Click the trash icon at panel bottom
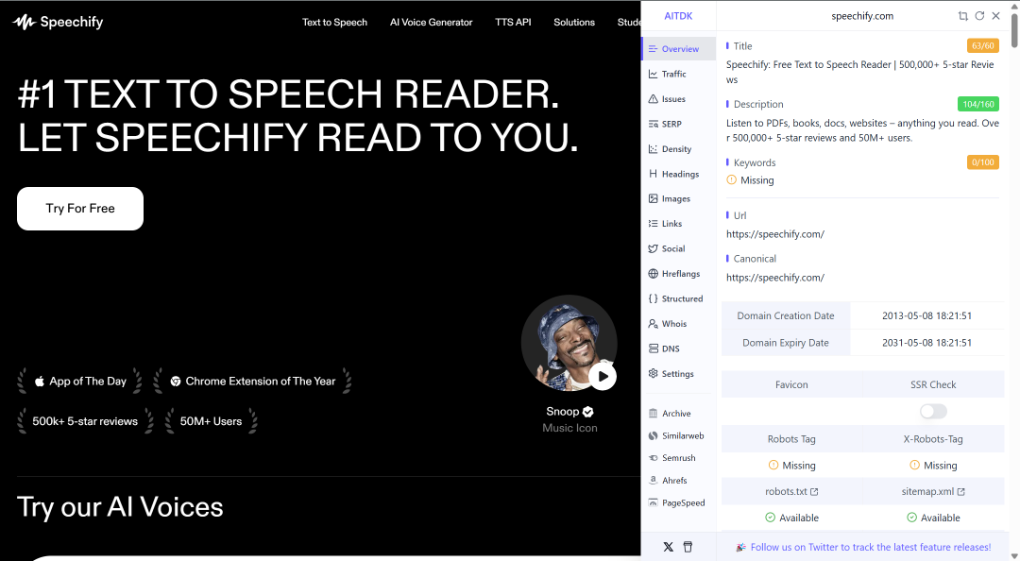The height and width of the screenshot is (561, 1020). click(x=688, y=547)
